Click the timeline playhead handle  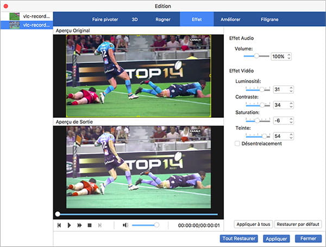point(58,214)
